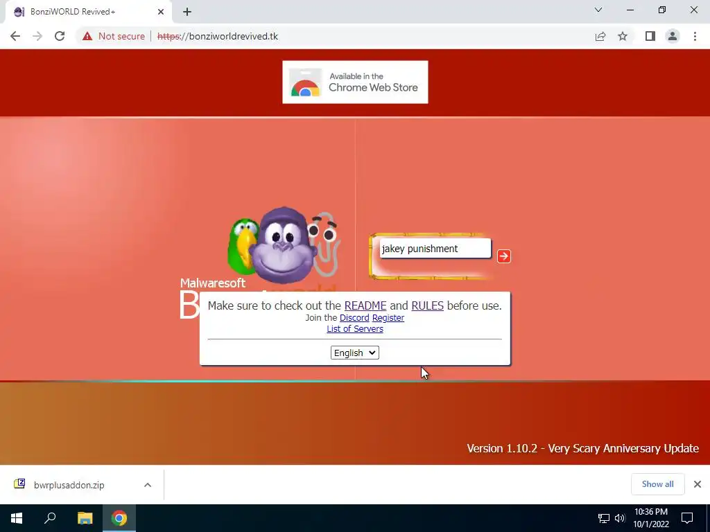Click the Register link
This screenshot has height=532, width=710.
pyautogui.click(x=388, y=317)
